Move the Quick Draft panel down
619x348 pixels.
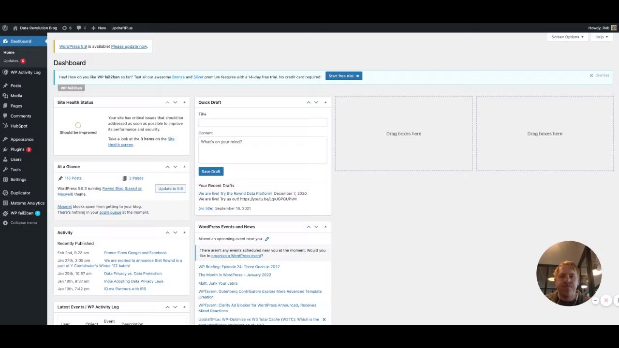316,102
